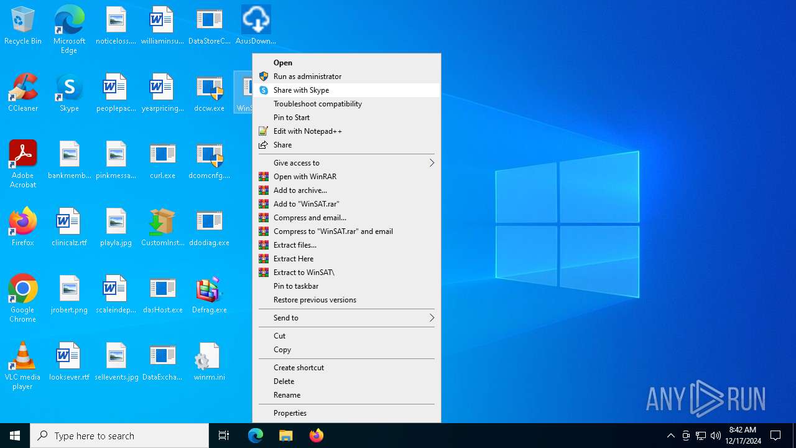796x448 pixels.
Task: Select the VLC media player icon
Action: pos(23,366)
